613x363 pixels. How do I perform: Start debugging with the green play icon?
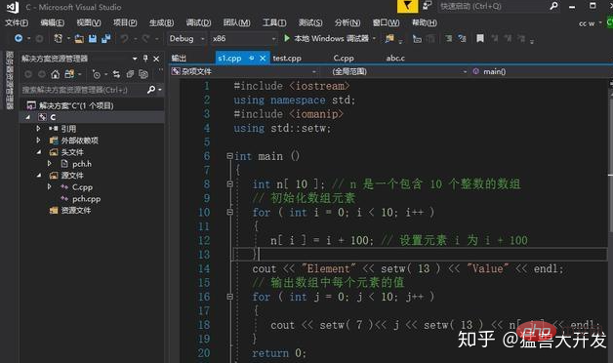tap(287, 38)
